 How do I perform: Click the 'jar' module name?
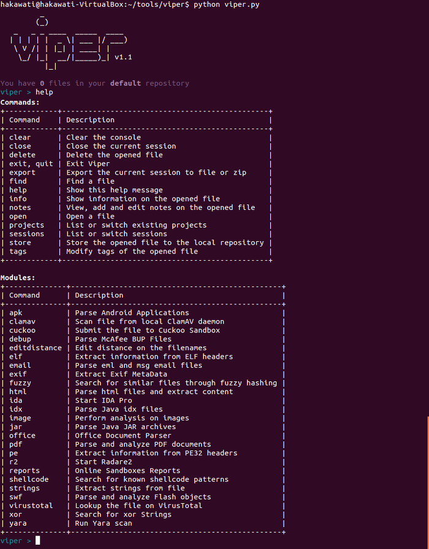coord(16,427)
